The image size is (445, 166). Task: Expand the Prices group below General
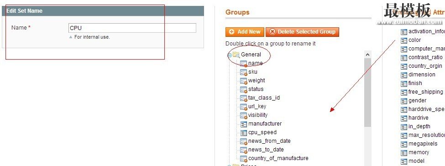(229, 165)
